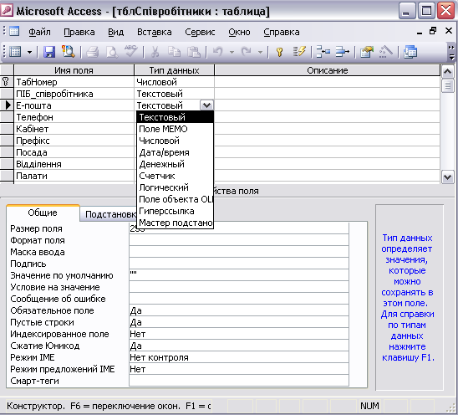Screen dimensions: 458x415
Task: Click the Режим IME value Нет контроля
Action: click(239, 357)
